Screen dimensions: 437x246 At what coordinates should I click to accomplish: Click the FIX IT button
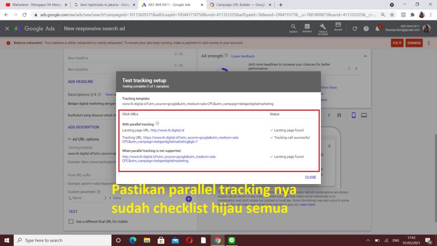pyautogui.click(x=397, y=43)
